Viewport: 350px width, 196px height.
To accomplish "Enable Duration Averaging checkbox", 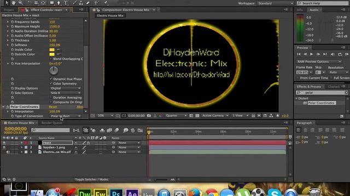I will click(51, 97).
